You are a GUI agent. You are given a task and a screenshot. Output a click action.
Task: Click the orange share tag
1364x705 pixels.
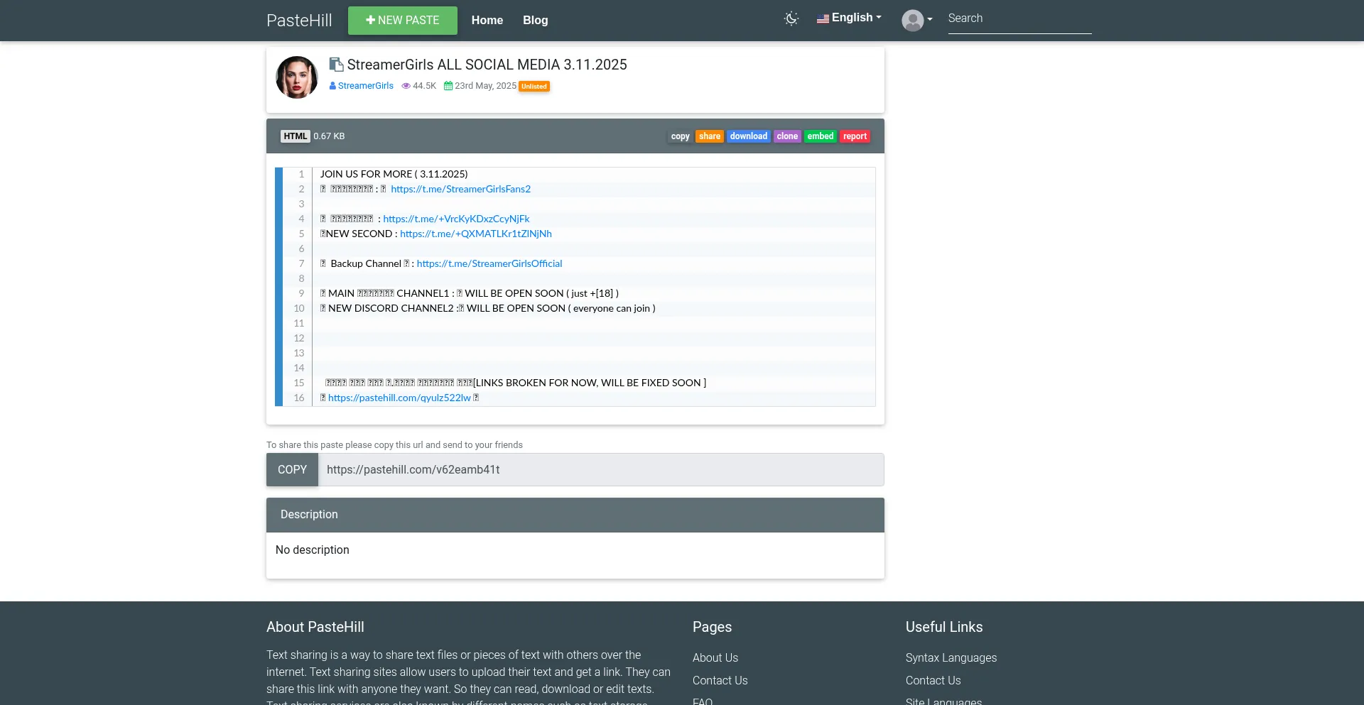coord(709,136)
